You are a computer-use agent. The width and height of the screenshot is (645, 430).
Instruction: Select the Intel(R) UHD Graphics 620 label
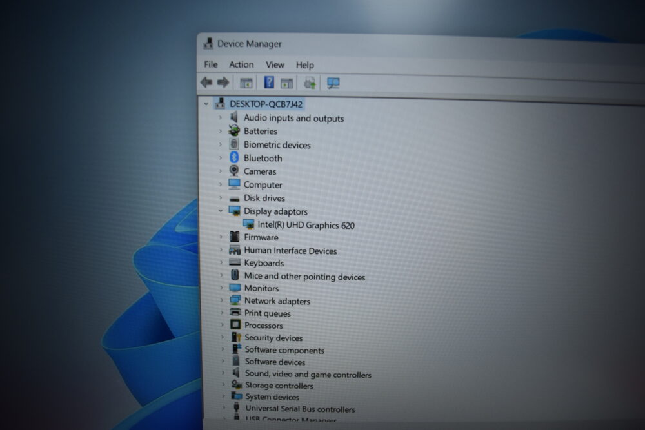[306, 225]
